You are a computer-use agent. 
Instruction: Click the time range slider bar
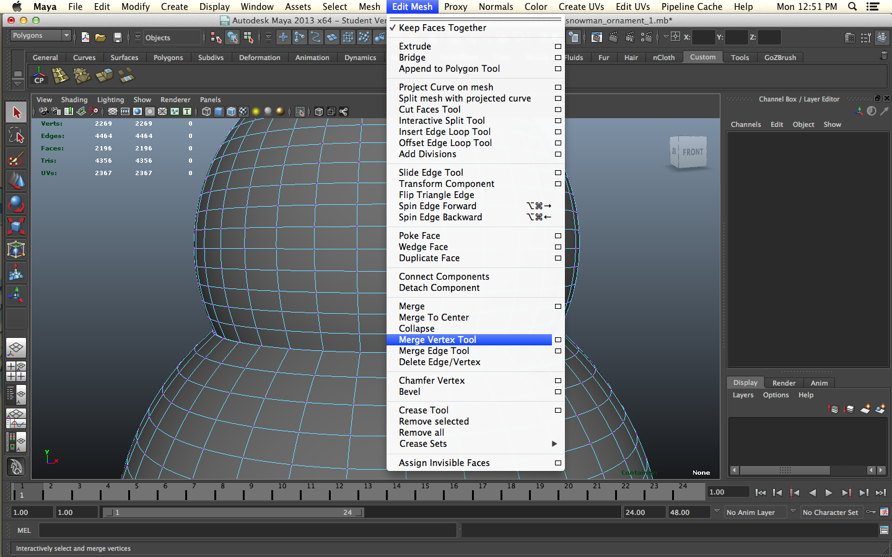(x=233, y=512)
